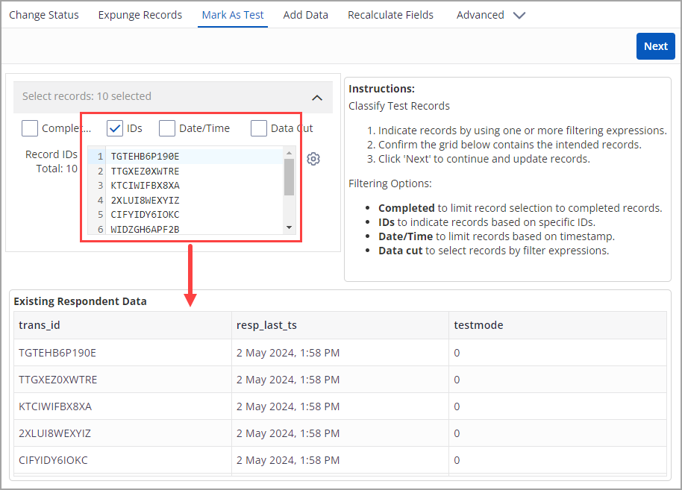Click the testmode column header
The width and height of the screenshot is (682, 490).
coord(557,325)
